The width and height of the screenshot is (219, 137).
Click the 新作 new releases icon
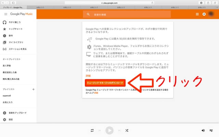point(5,36)
